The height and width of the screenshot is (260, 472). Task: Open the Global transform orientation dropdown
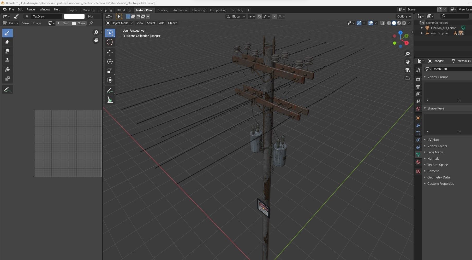[236, 16]
